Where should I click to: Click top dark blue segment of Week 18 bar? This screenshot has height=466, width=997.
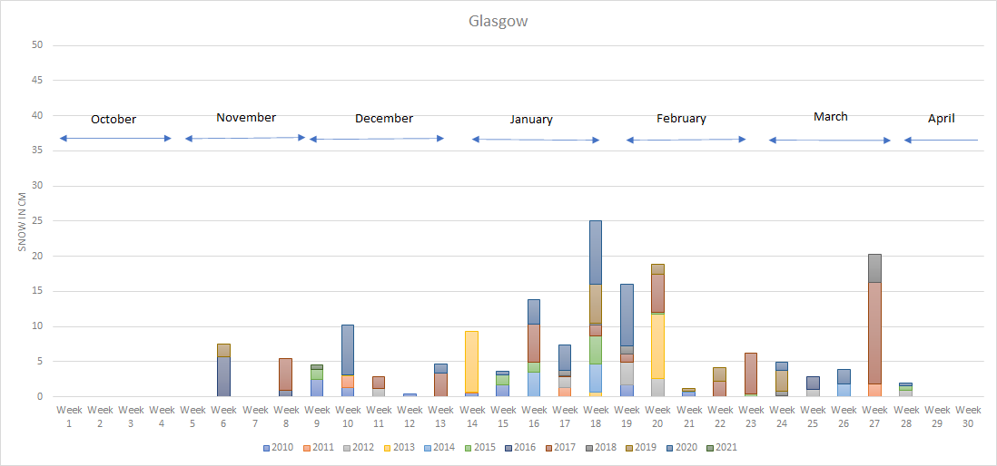pos(596,252)
